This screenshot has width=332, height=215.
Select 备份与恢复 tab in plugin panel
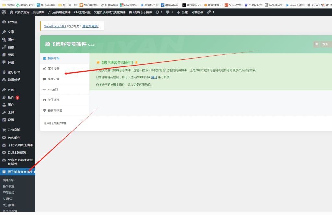tap(55, 110)
